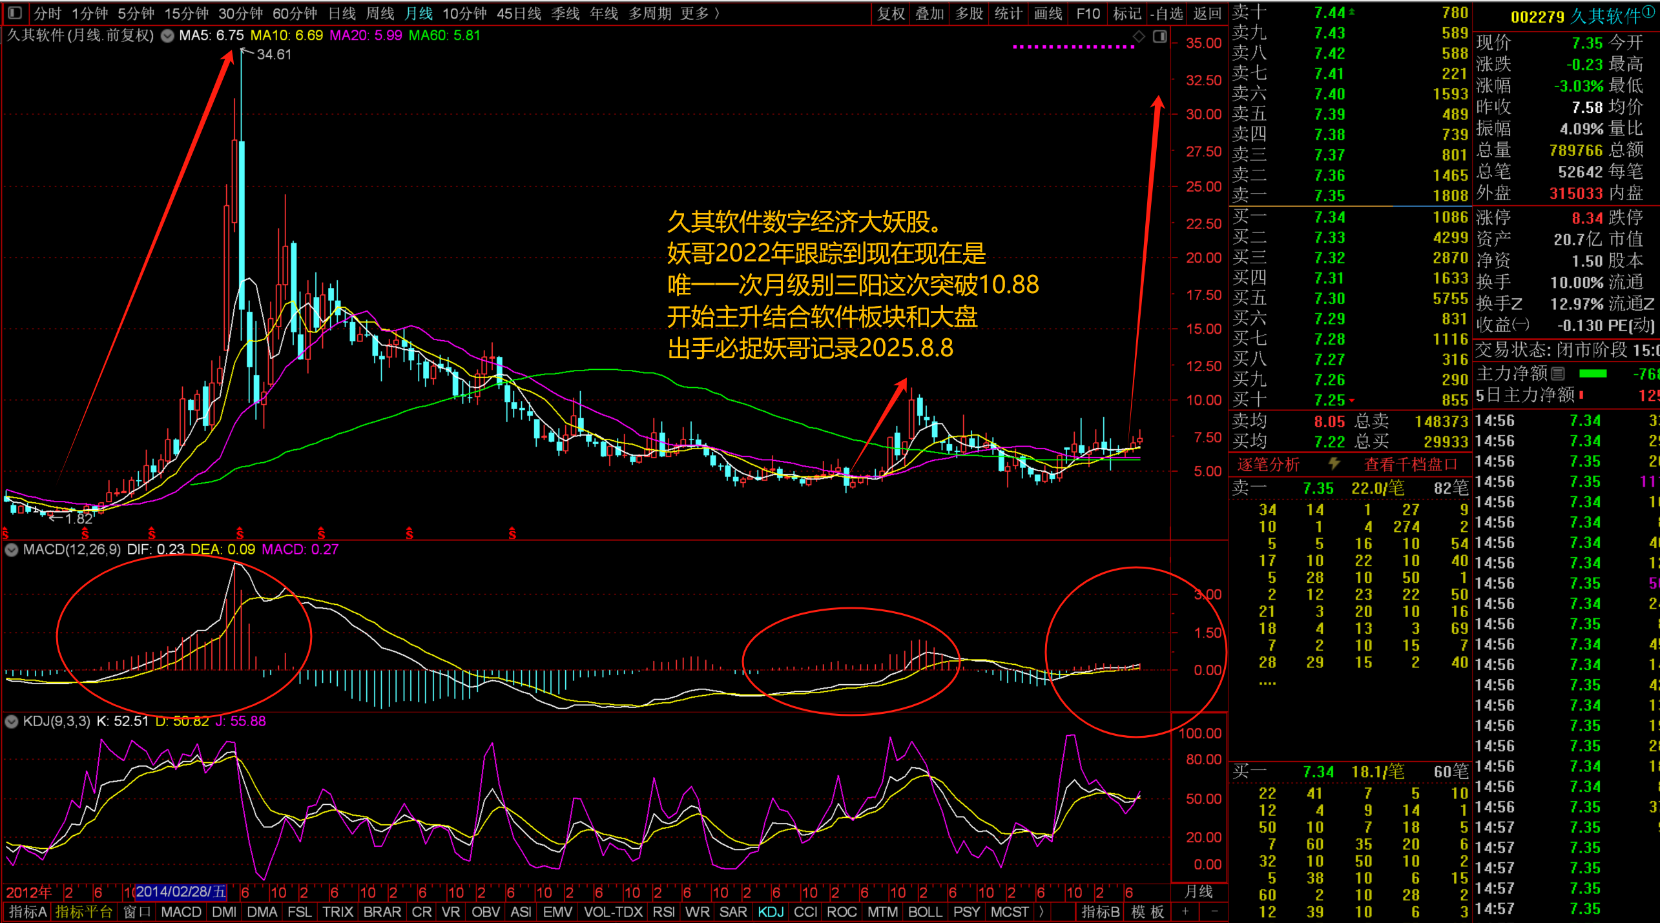This screenshot has width=1660, height=923.
Task: Click the 复权 adjustment button
Action: 891,13
